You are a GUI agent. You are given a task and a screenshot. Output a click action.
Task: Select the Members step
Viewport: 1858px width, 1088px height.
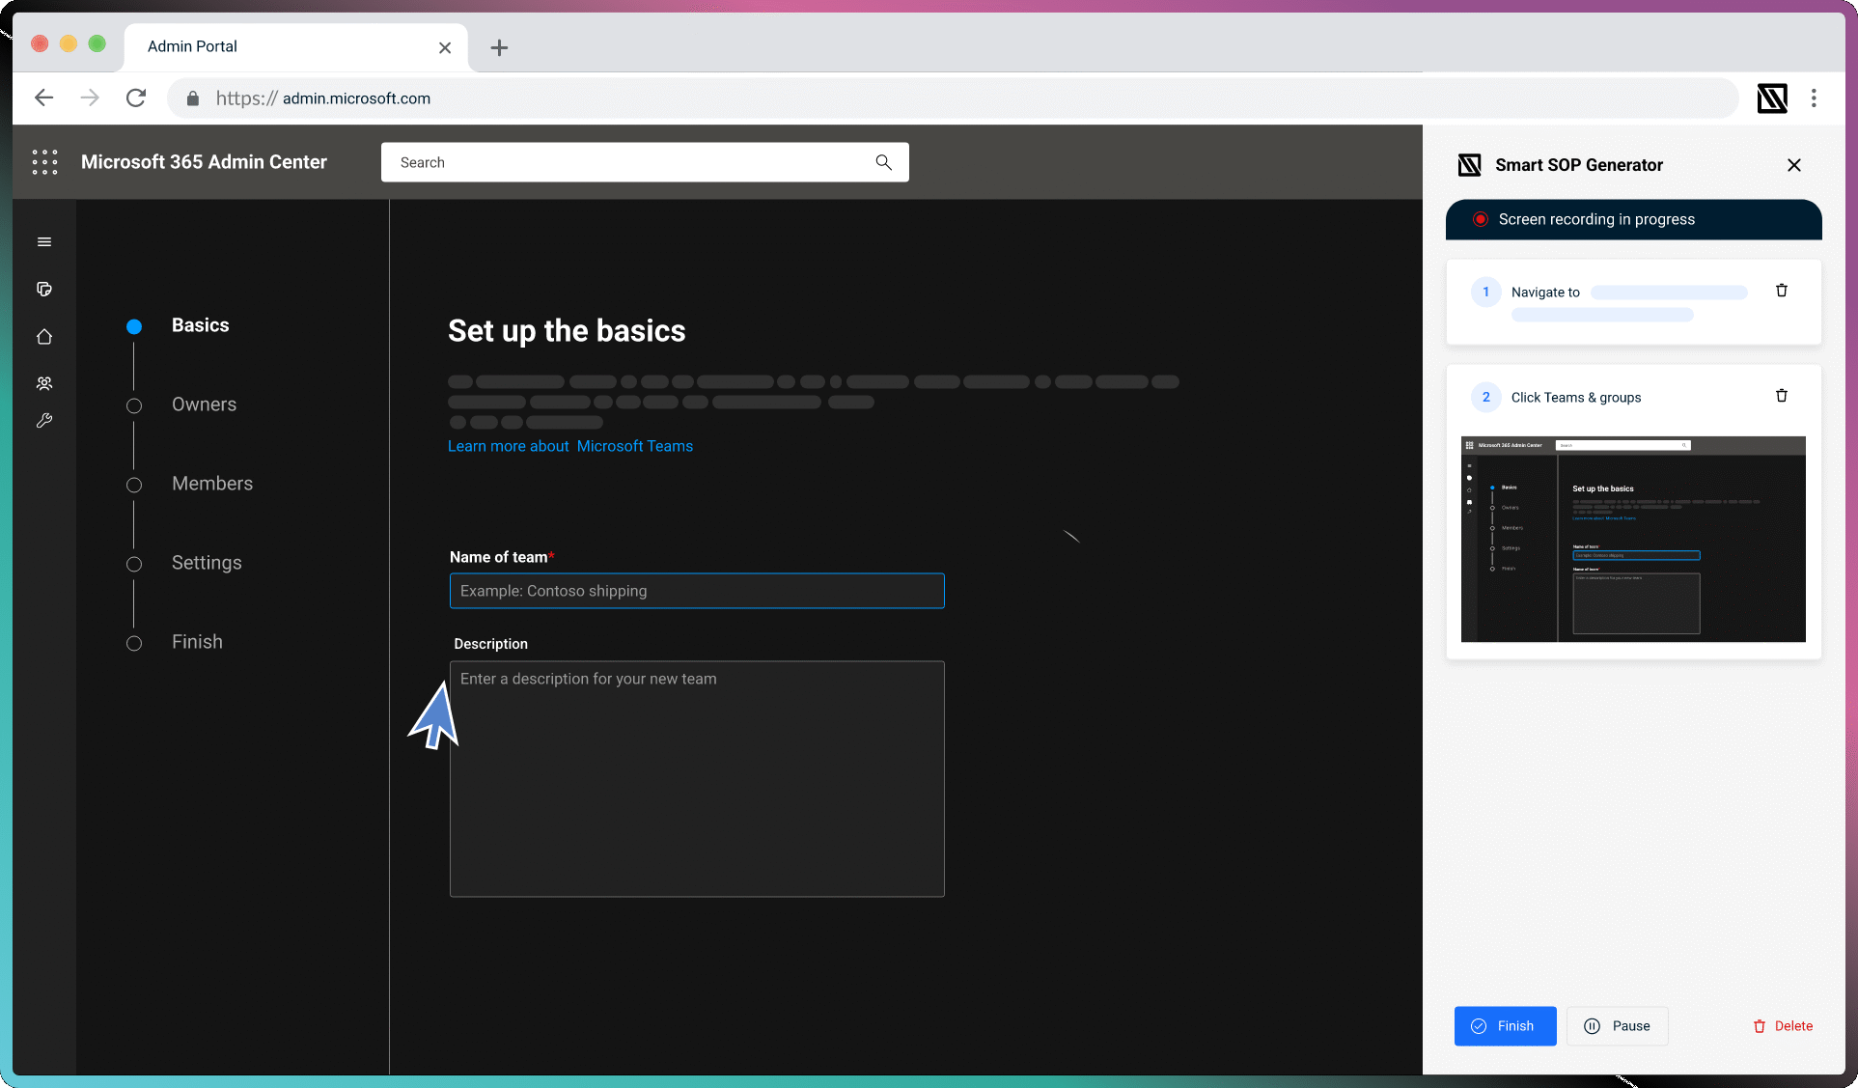tap(211, 484)
